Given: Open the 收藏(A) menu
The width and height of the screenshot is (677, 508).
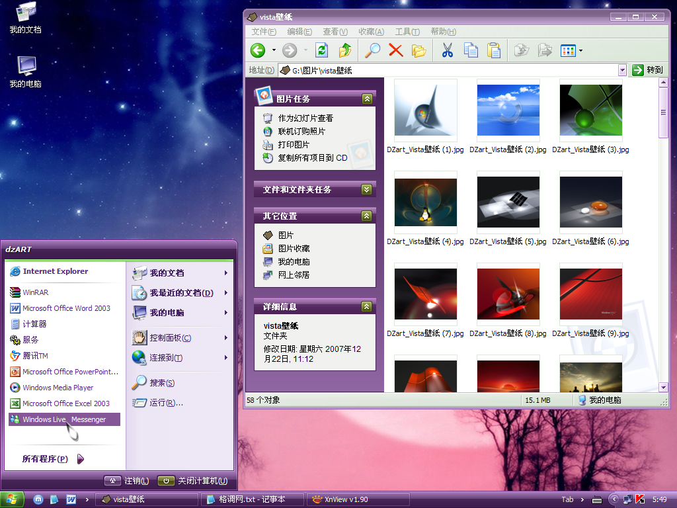Looking at the screenshot, I should tap(372, 32).
